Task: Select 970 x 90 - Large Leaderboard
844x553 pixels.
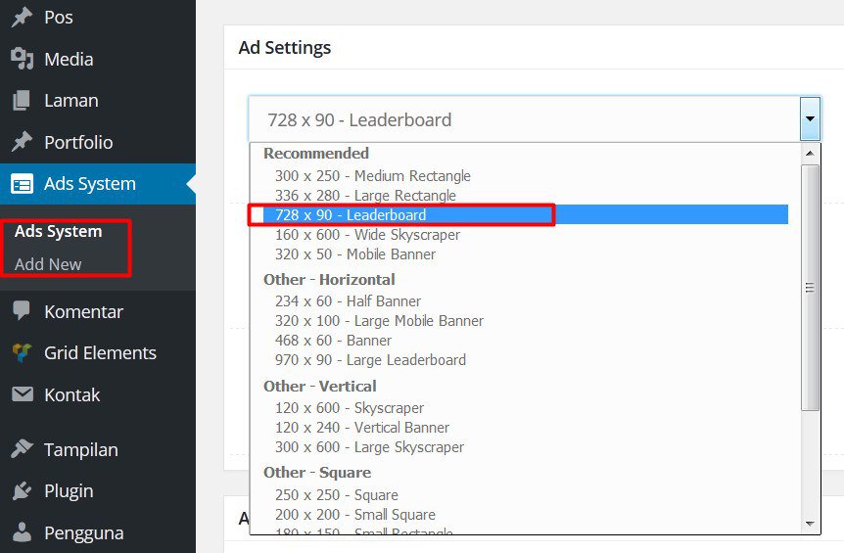Action: pyautogui.click(x=370, y=360)
